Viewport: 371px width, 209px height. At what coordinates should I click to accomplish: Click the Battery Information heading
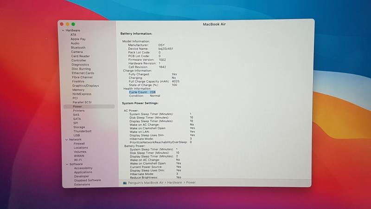136,33
